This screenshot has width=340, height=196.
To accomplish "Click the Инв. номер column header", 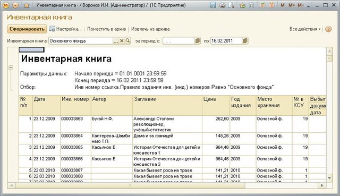I will point(75,105).
